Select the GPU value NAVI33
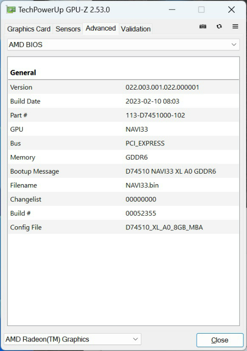 click(x=137, y=129)
